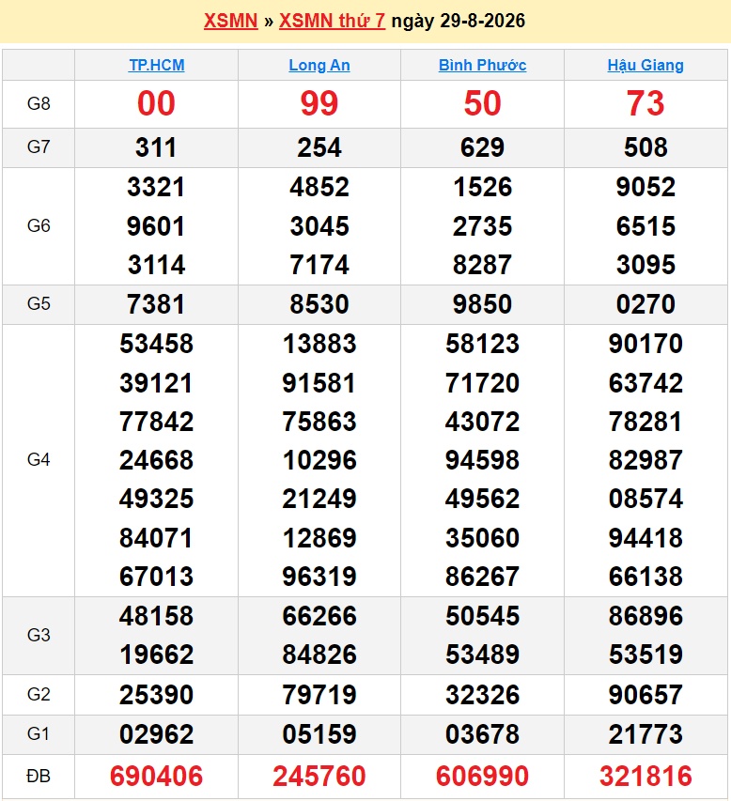The height and width of the screenshot is (801, 731).
Task: Click G6 number 6515
Action: 645,226
